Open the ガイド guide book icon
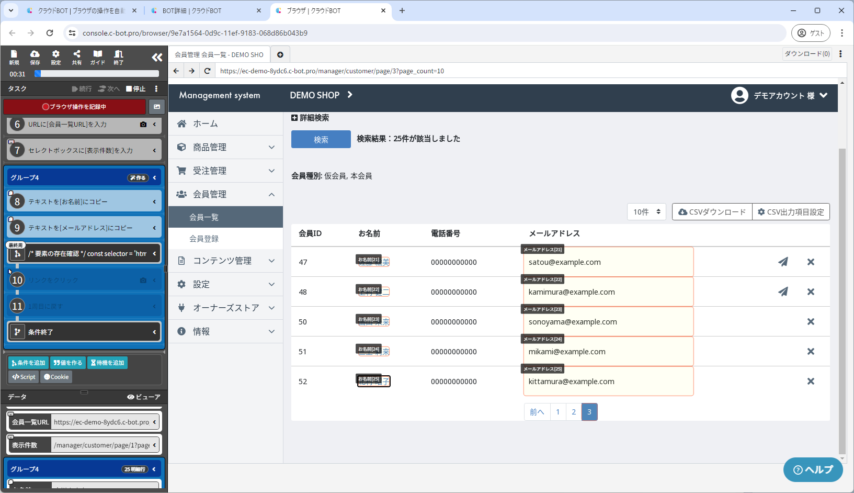 tap(98, 57)
